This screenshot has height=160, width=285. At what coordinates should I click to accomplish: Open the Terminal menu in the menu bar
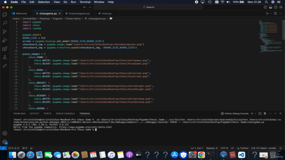tap(85, 2)
